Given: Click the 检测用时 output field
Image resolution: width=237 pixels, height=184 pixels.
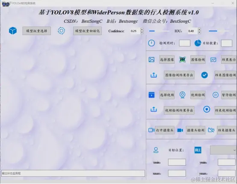Looking at the screenshot, I should click(184, 43).
